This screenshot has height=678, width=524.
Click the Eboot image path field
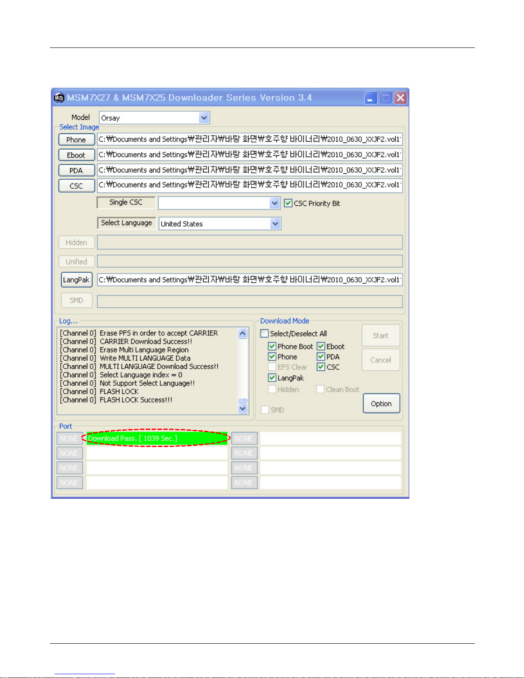[x=250, y=154]
